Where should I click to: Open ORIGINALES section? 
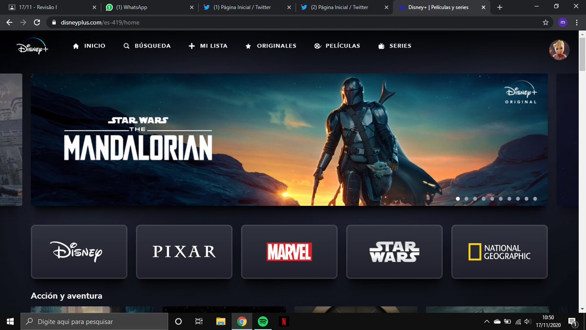[271, 46]
